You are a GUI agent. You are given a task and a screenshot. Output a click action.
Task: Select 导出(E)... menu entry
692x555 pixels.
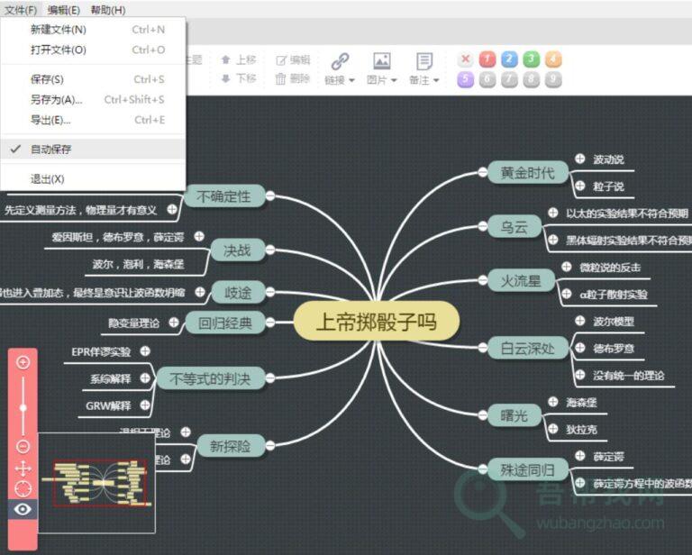pos(50,120)
